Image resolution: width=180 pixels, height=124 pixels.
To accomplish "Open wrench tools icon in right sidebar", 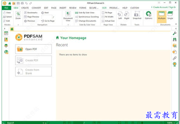I will (175, 33).
